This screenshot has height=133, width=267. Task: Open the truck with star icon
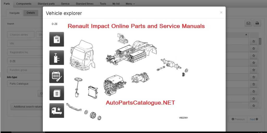pos(57,111)
